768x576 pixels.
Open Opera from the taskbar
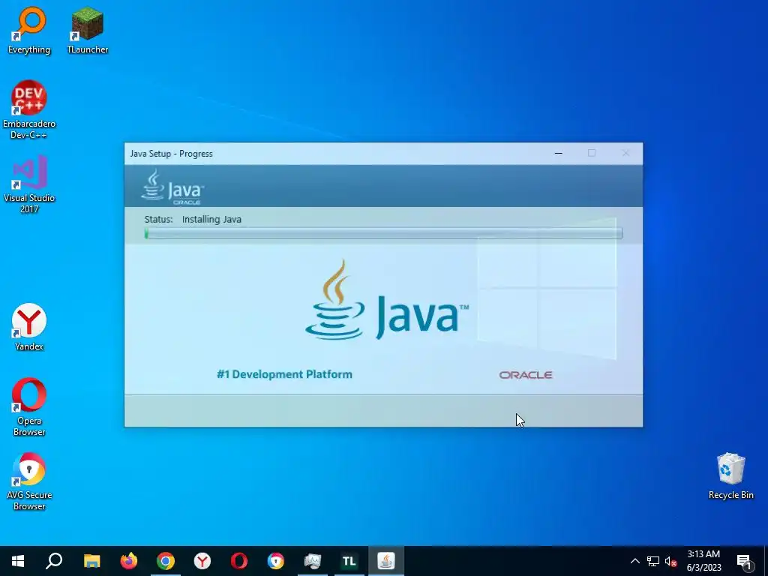click(x=239, y=561)
